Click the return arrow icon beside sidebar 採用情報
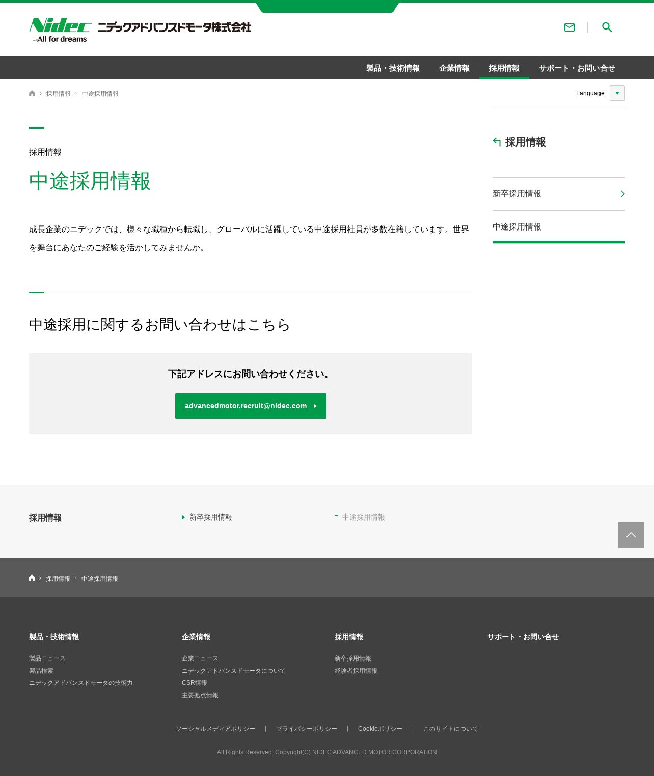The width and height of the screenshot is (654, 776). pos(497,142)
